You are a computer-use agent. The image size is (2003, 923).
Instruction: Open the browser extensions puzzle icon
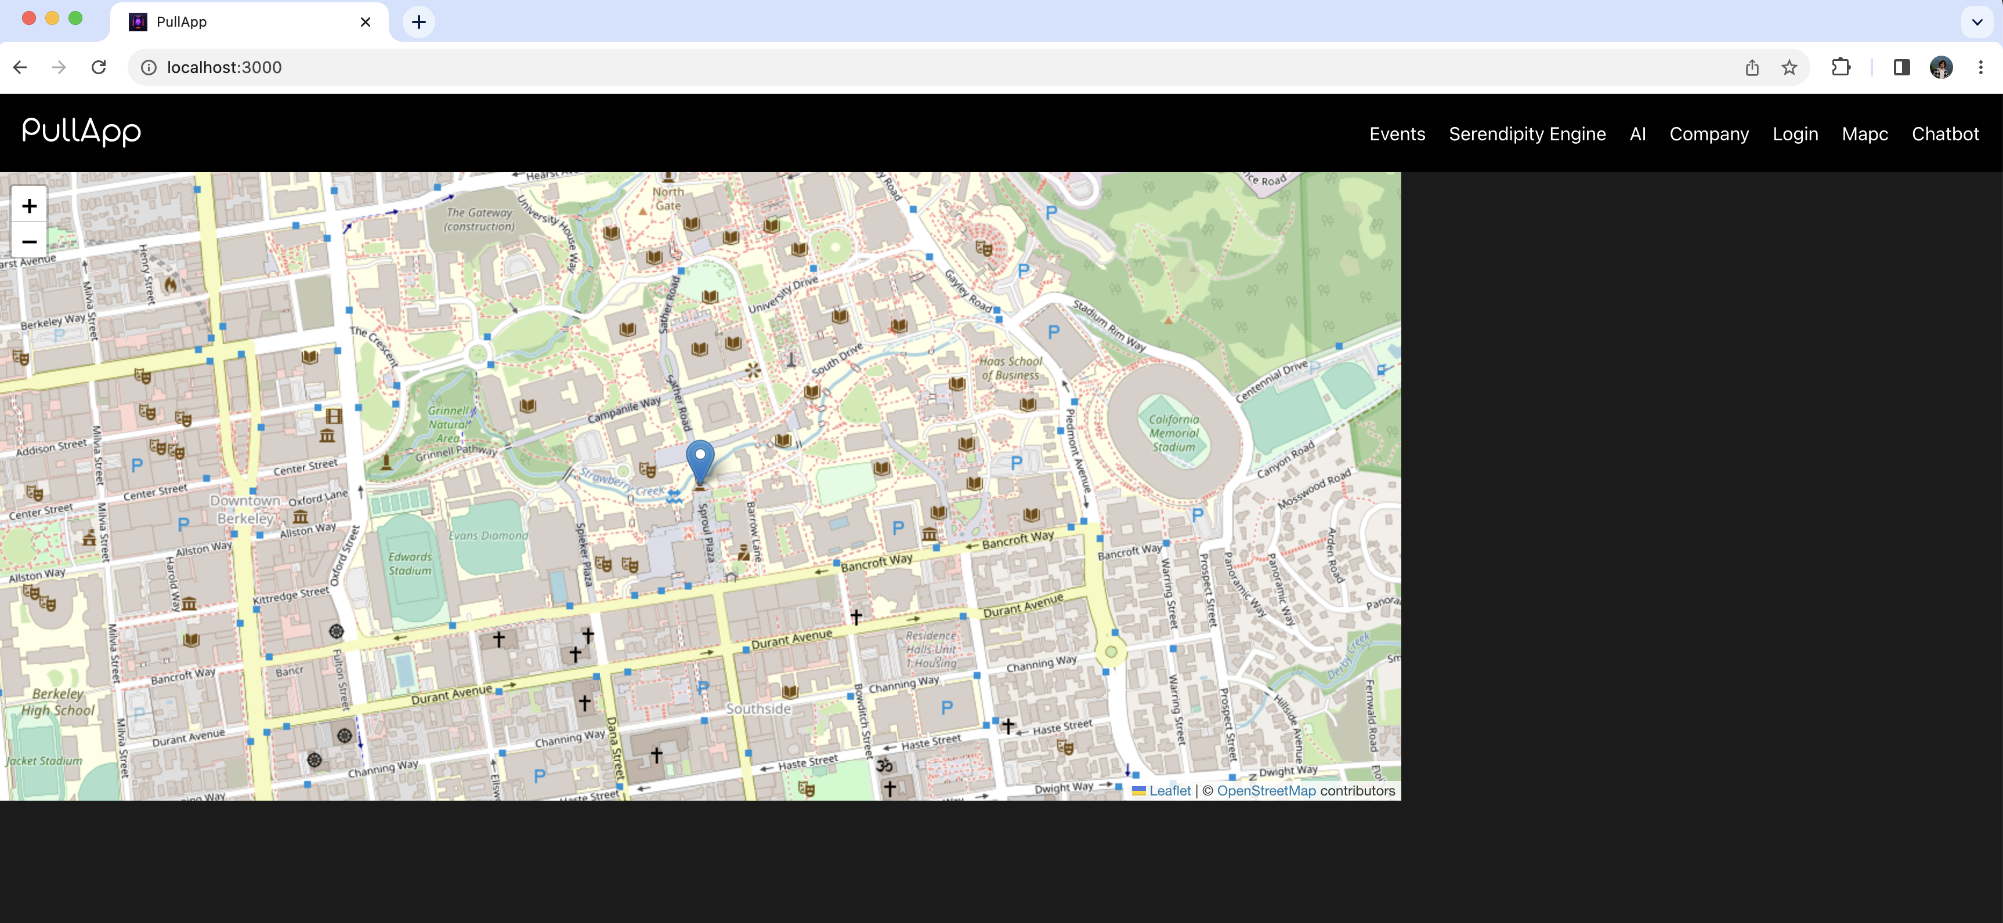click(x=1841, y=68)
